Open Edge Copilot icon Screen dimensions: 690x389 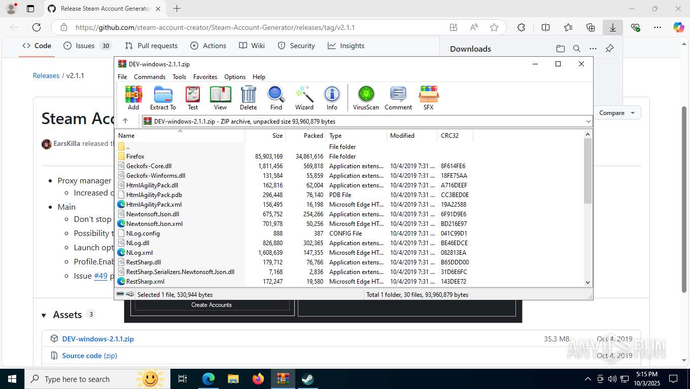678,27
